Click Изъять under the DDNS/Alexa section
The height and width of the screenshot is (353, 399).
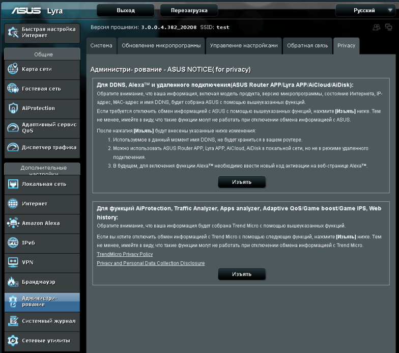coord(242,182)
